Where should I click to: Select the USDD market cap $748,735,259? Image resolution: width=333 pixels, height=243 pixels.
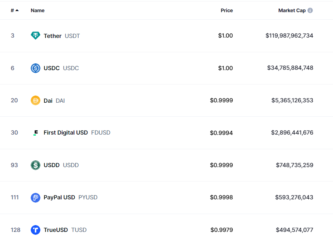click(x=294, y=165)
